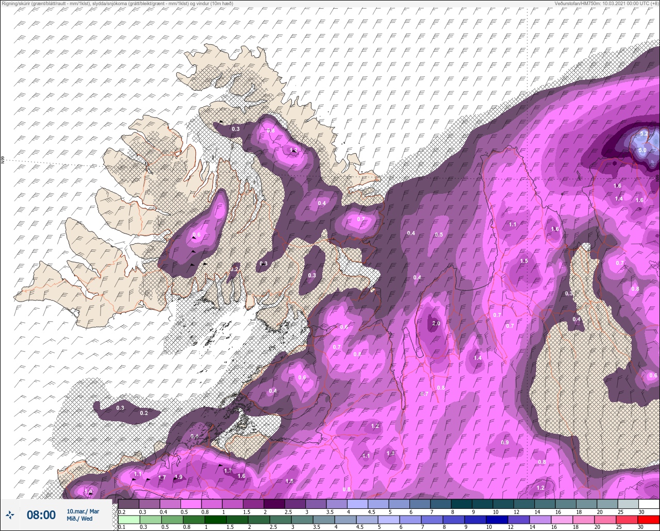The image size is (660, 531).
Task: Pick the pale green '0.1' bottom-row swatch
Action: pos(128,519)
